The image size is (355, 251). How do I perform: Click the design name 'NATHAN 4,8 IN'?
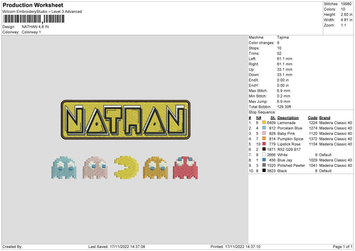(35, 27)
